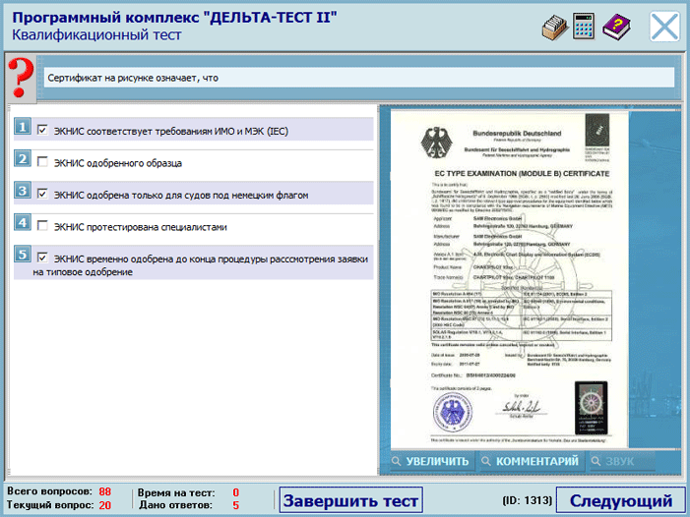This screenshot has width=690, height=517.
Task: Click 'Время на тест' value 0
Action: click(236, 492)
